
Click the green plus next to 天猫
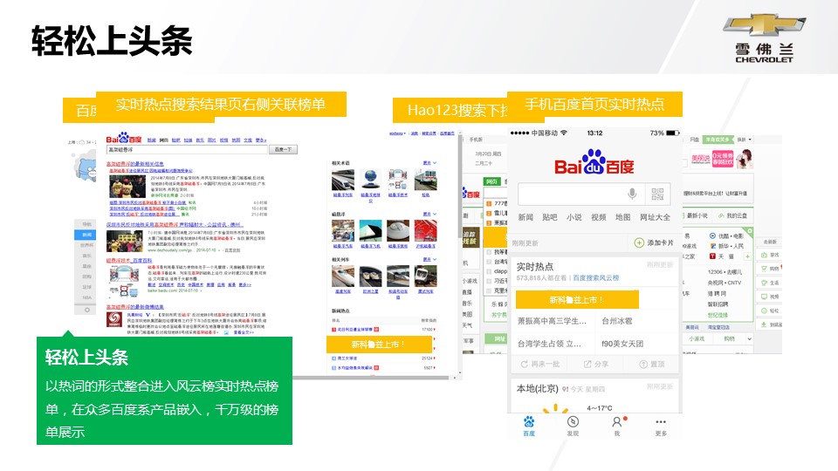[x=747, y=256]
